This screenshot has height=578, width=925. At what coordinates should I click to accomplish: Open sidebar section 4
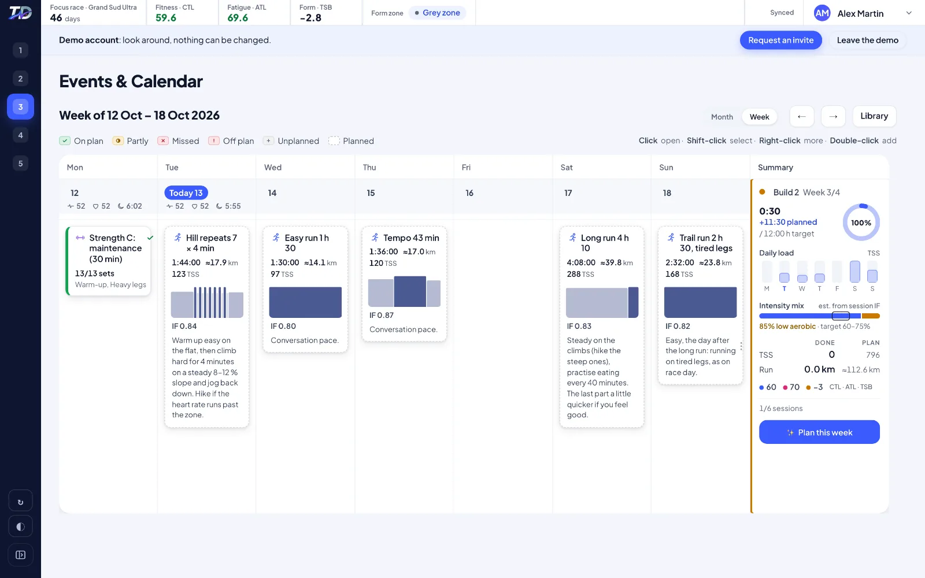tap(20, 135)
